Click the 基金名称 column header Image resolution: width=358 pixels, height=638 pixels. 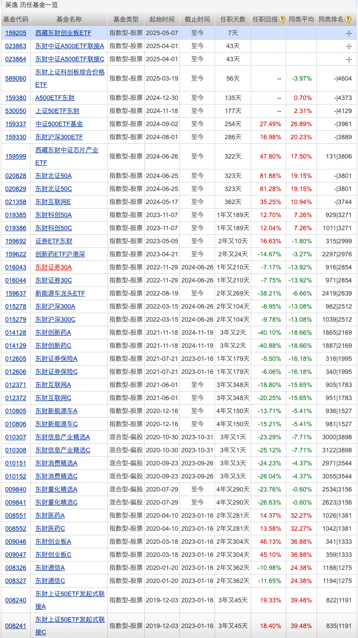click(69, 19)
